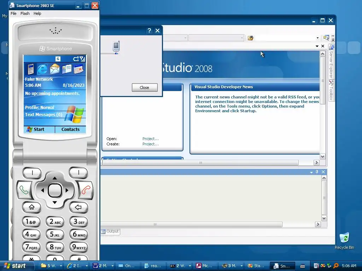Select Profile: Normal on phone screen

click(x=40, y=107)
